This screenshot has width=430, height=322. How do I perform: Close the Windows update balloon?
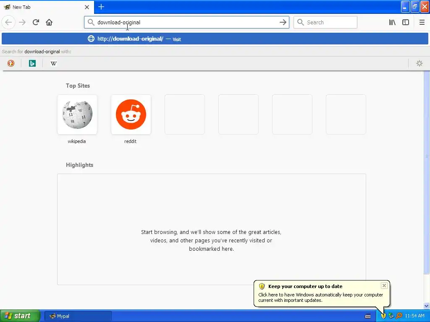coord(384,286)
